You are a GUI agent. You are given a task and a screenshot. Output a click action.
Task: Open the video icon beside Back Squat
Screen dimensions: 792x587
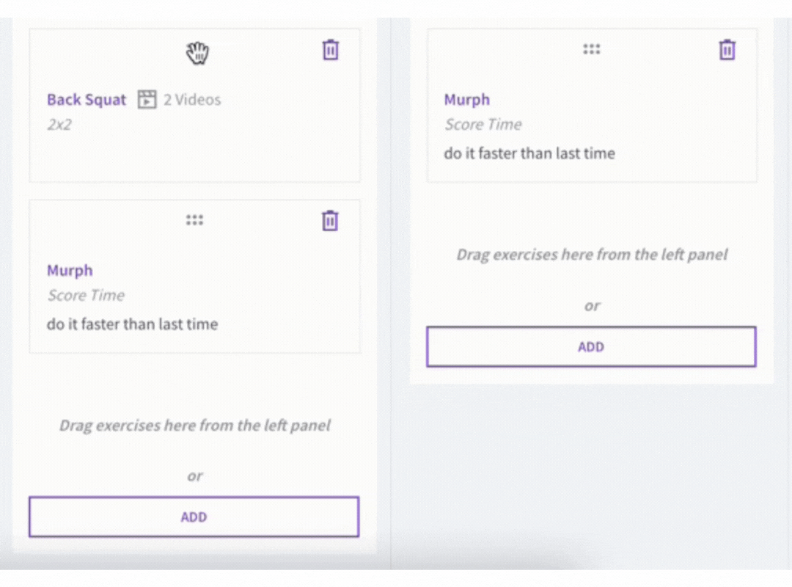[147, 100]
